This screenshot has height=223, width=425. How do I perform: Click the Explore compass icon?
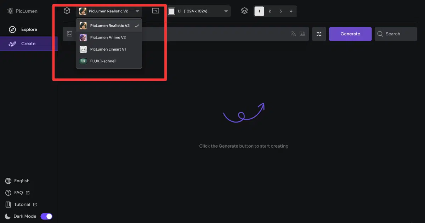13,29
